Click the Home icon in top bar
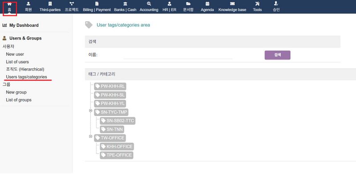Screen dimensions: 356x195 (x=9, y=4)
